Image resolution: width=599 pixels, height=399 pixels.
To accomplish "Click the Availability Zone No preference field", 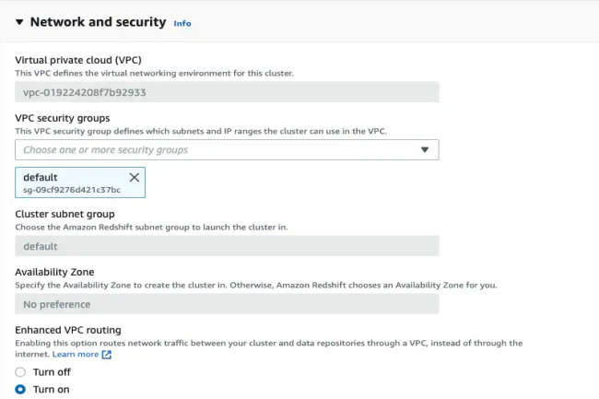I will point(227,304).
